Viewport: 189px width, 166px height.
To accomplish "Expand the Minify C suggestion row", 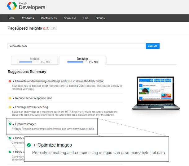I will (x=19, y=138).
